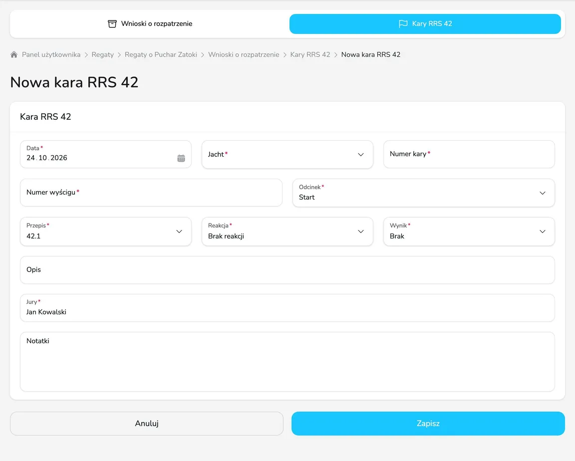Viewport: 575px width, 461px height.
Task: Click inside the Notatki text area
Action: pos(287,362)
